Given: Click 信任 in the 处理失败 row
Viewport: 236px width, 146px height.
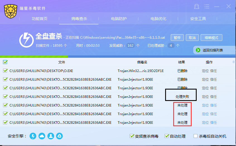Looking at the screenshot, I should pos(213,96).
